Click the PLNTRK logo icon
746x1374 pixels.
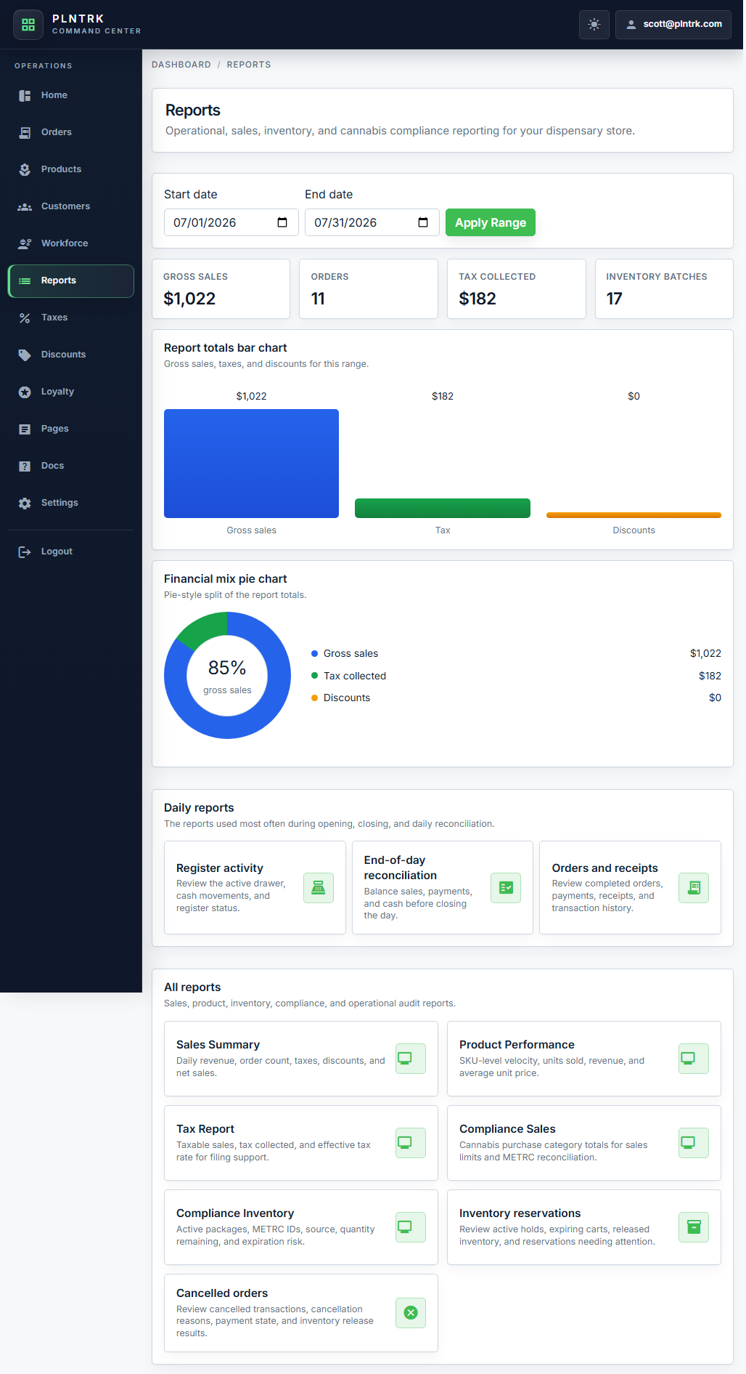point(28,25)
